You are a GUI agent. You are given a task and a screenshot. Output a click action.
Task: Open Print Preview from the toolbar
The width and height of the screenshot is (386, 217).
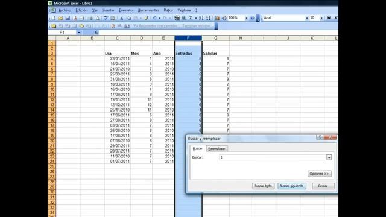point(98,18)
